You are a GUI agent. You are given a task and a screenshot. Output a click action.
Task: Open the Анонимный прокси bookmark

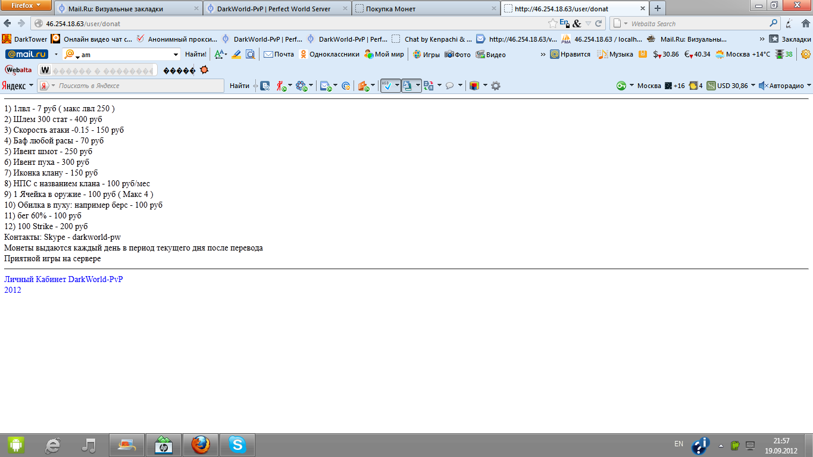177,39
